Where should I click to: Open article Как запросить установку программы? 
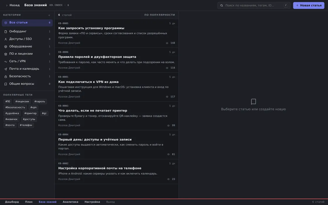(x=117, y=33)
